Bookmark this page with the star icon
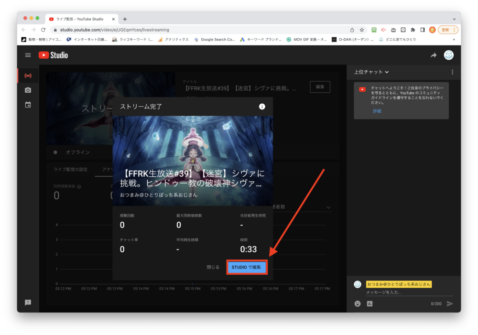This screenshot has height=335, width=478. [x=362, y=30]
